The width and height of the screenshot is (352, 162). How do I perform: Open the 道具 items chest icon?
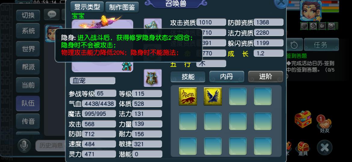pyautogui.click(x=303, y=148)
